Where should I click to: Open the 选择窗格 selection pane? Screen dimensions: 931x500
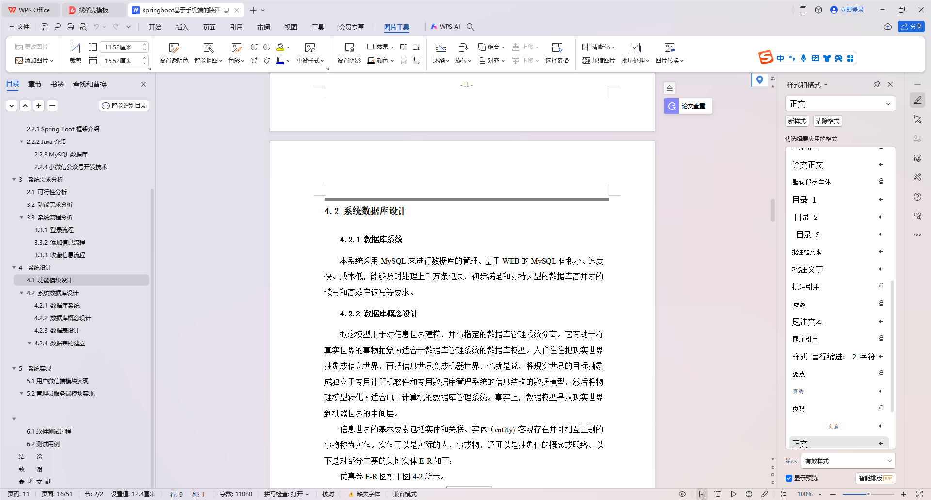coord(557,53)
